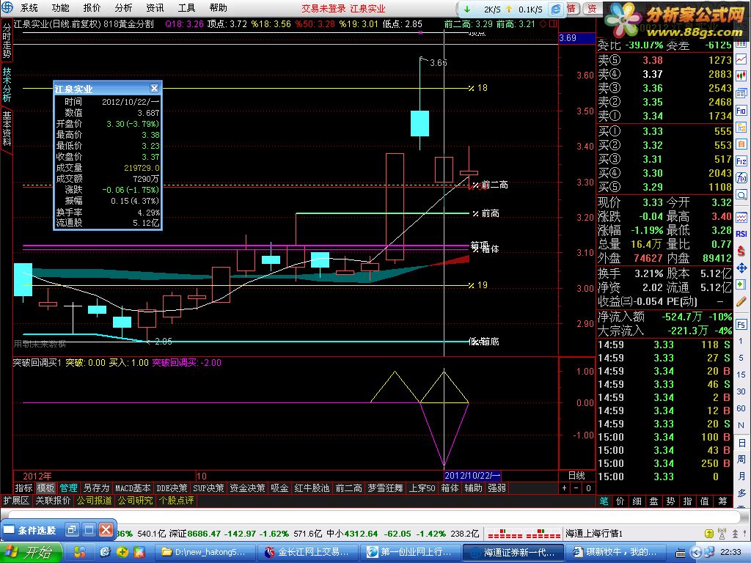Select the 30-minute period button
This screenshot has width=751, height=563.
[741, 391]
